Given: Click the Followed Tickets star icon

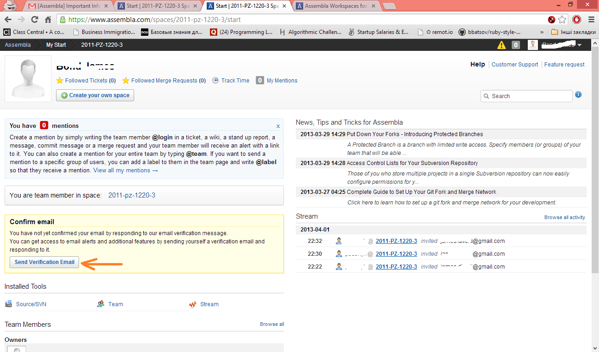Looking at the screenshot, I should pos(59,81).
